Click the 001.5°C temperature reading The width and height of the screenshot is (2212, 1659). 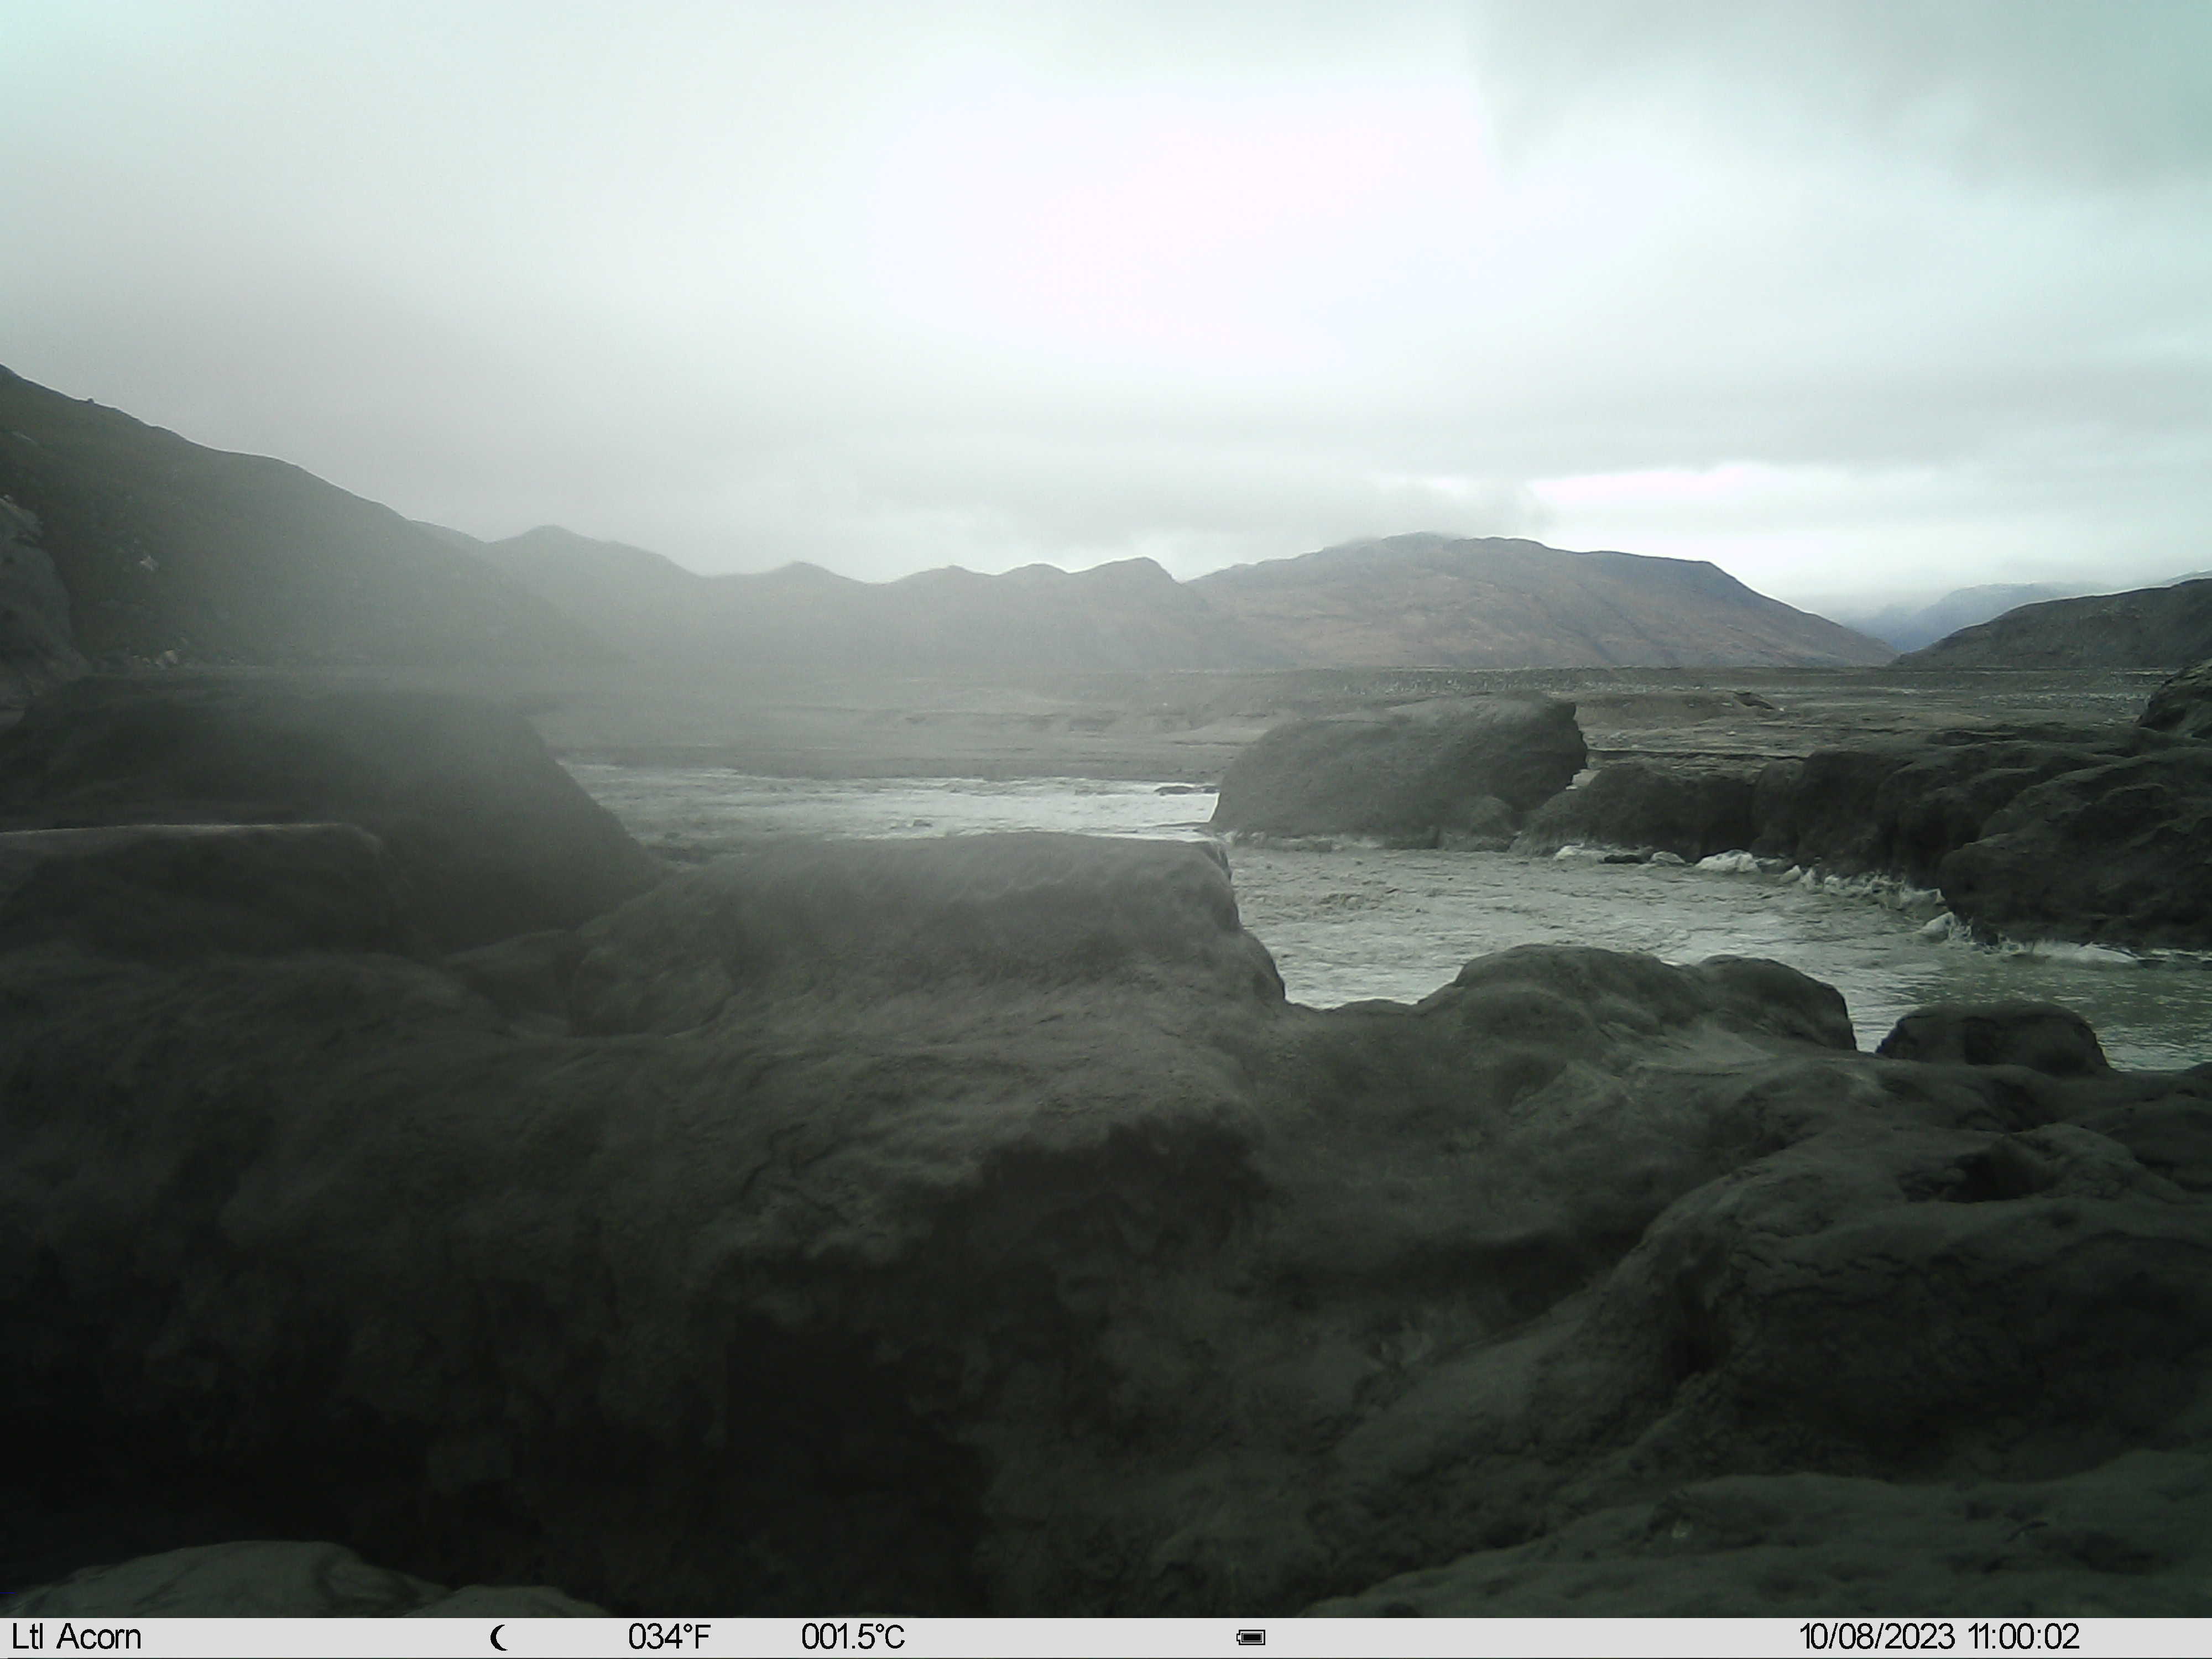(x=853, y=1637)
